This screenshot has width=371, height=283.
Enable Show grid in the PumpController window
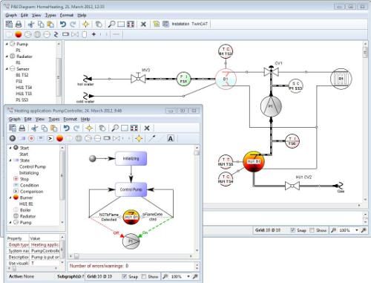pyautogui.click(x=144, y=276)
